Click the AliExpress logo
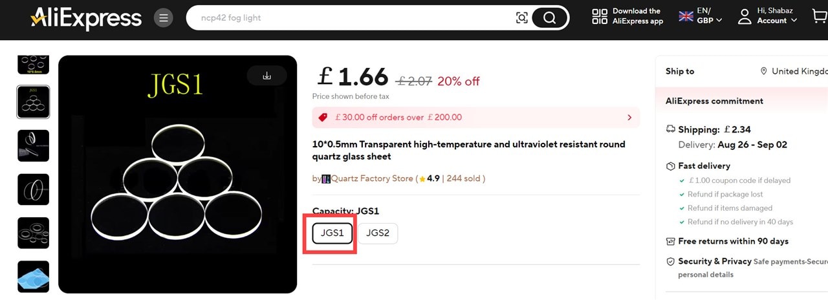The height and width of the screenshot is (300, 828). coord(86,18)
